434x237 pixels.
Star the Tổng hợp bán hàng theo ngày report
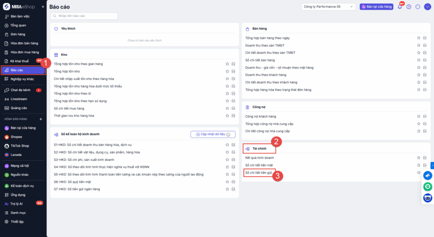(418, 38)
